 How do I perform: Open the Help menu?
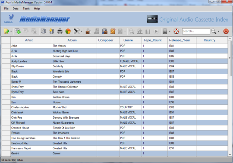(37, 9)
